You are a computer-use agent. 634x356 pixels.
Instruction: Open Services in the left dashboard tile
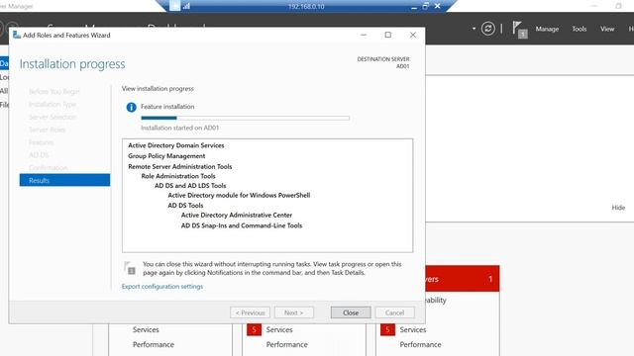146,329
